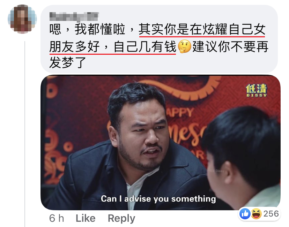Open the blurred commenter name link
Image resolution: width=289 pixels, height=227 pixels.
[74, 16]
